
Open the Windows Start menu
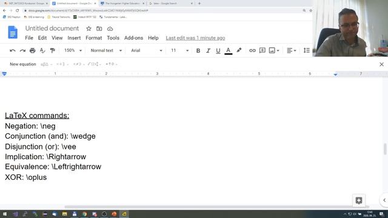click(x=5, y=214)
